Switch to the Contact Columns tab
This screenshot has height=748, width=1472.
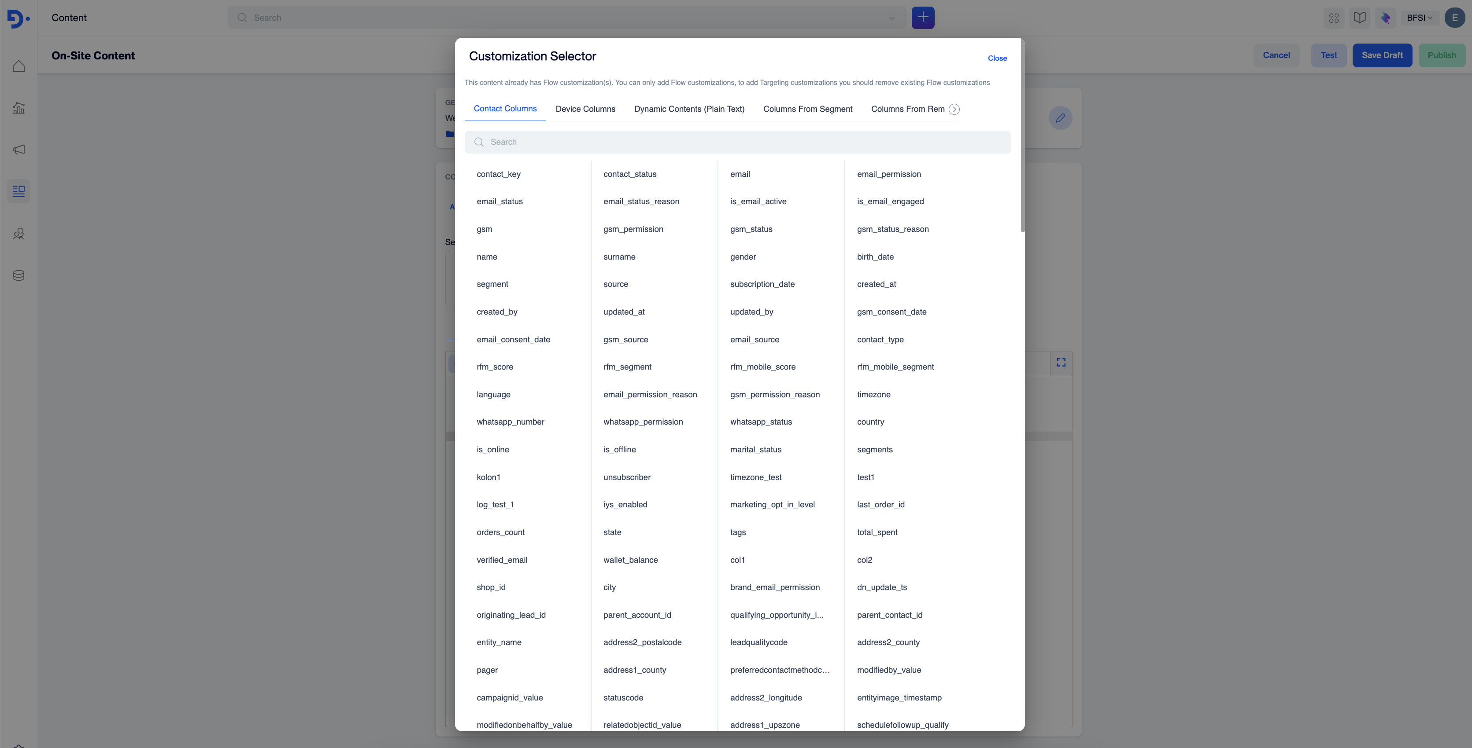(x=505, y=109)
